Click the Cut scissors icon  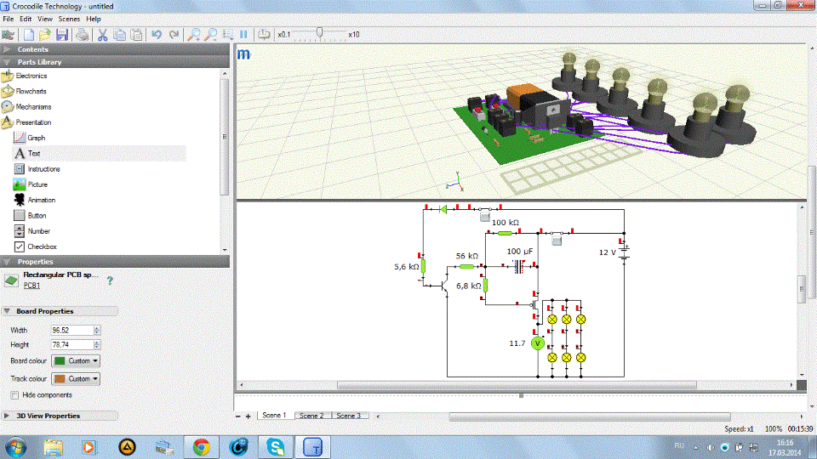pyautogui.click(x=103, y=35)
